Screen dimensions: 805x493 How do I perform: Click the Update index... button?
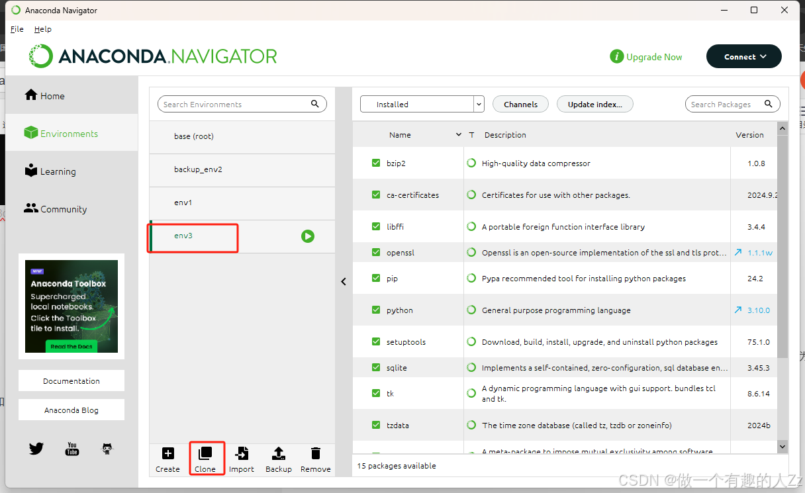pyautogui.click(x=595, y=104)
